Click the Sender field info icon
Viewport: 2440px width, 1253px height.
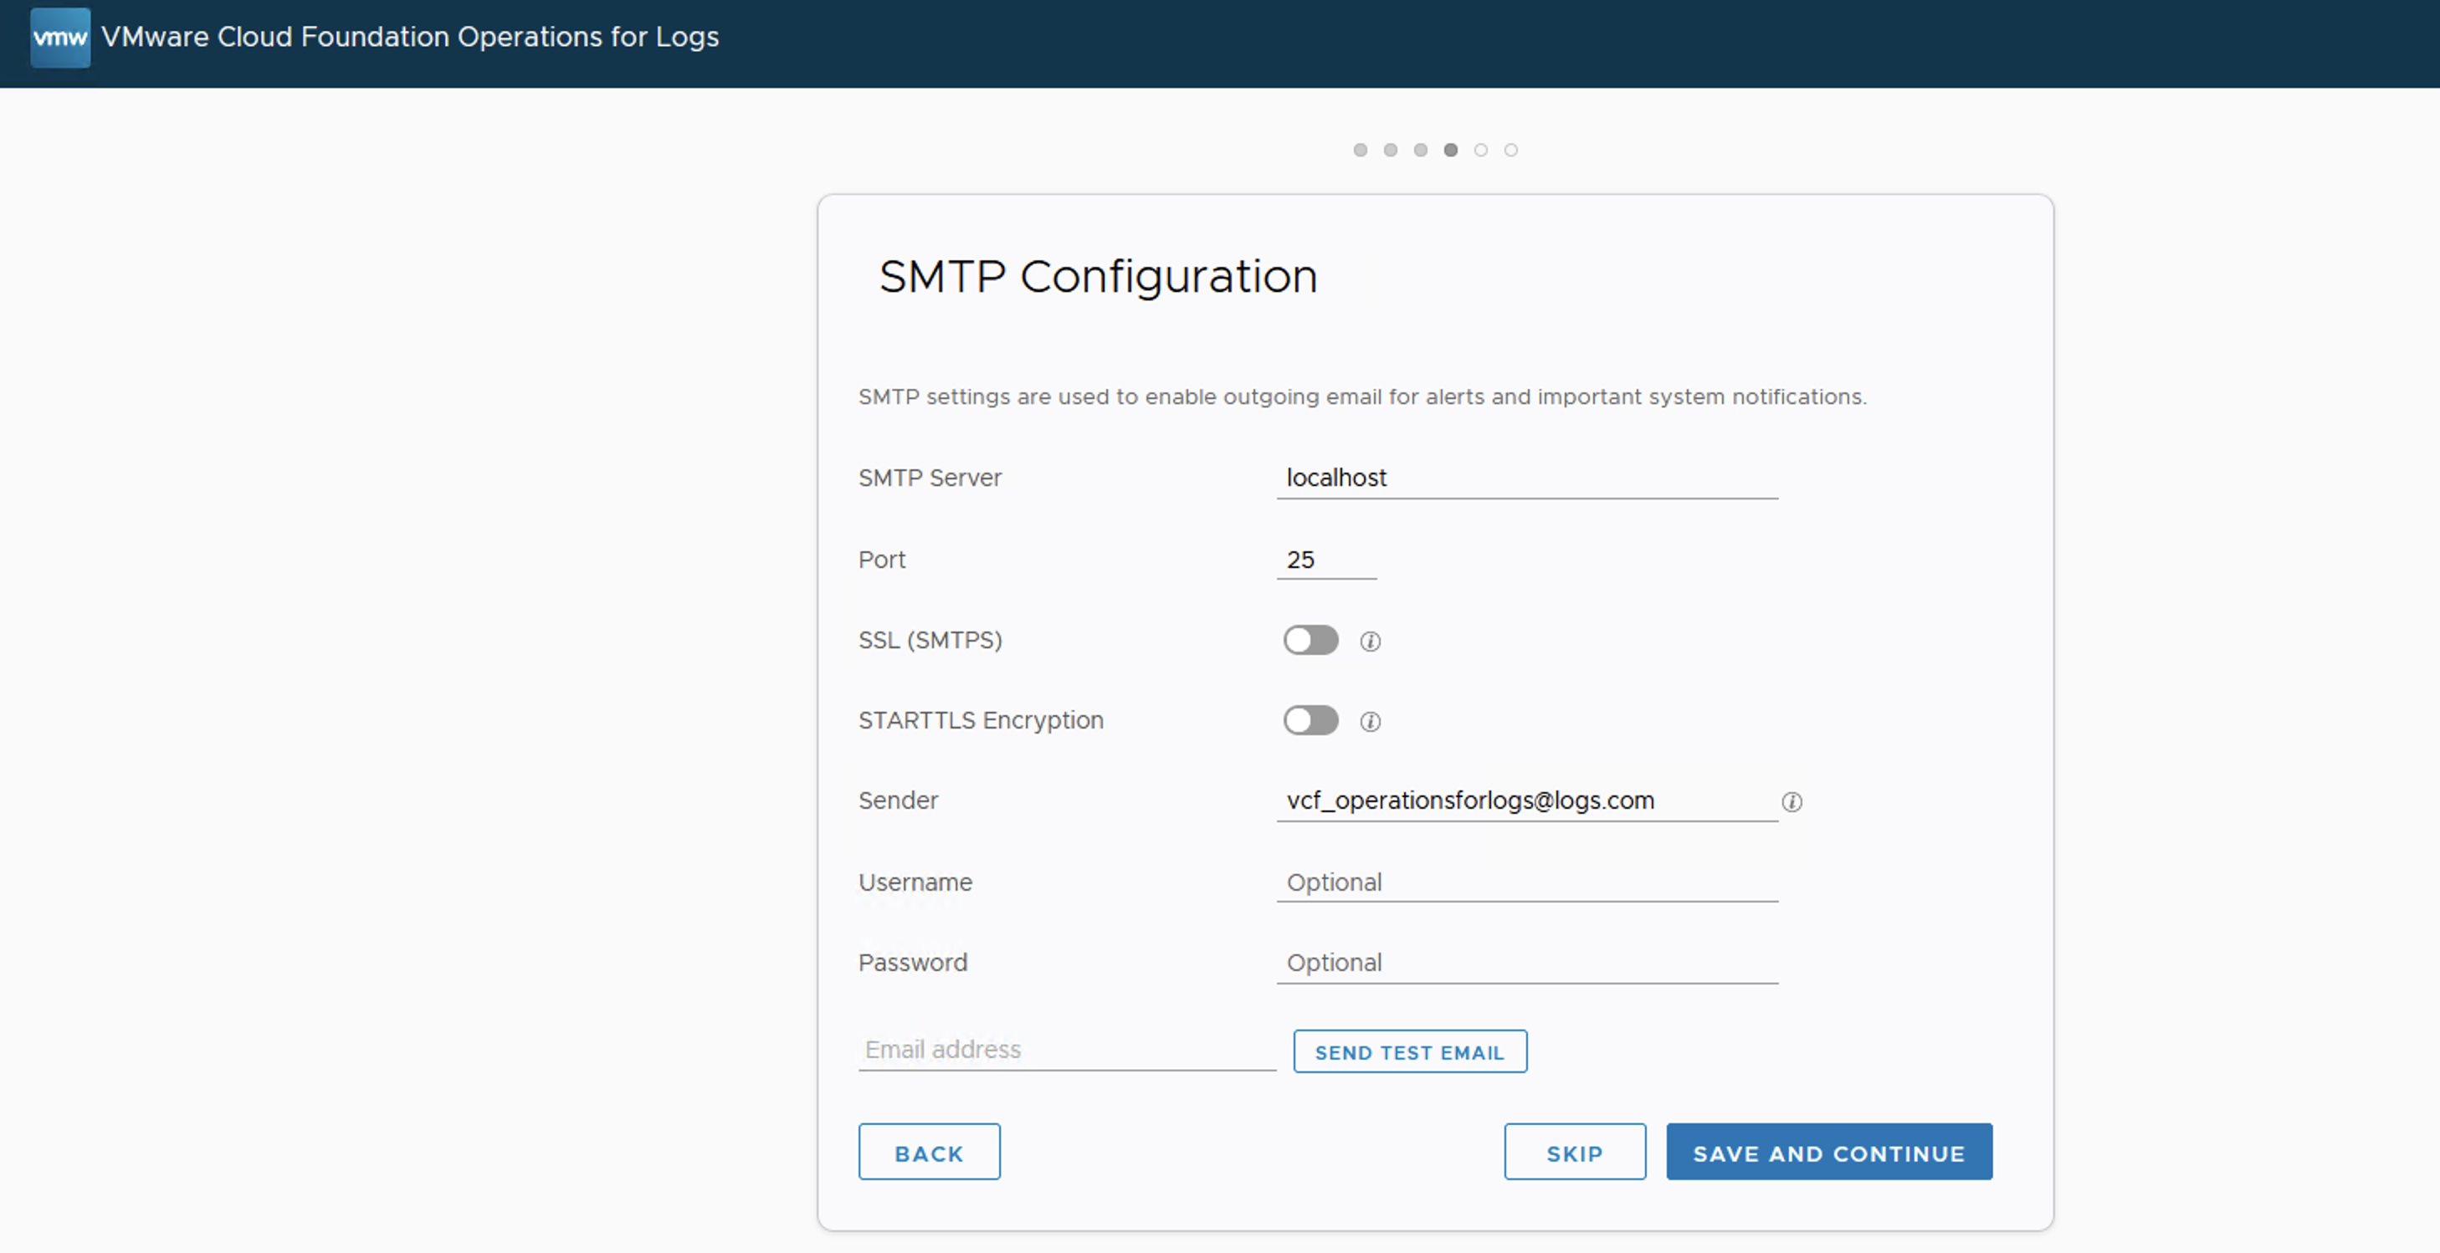point(1792,802)
